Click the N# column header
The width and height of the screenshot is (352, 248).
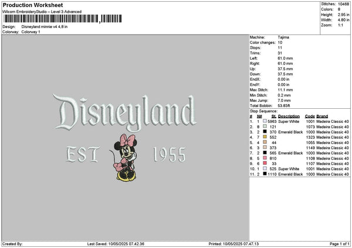coord(259,116)
